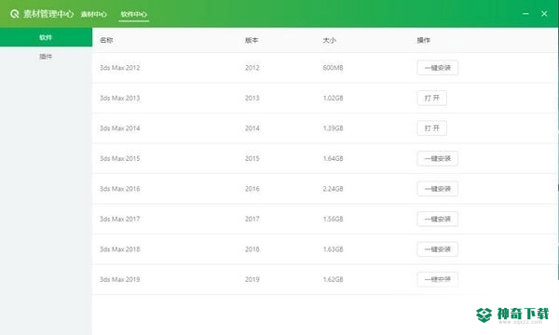This screenshot has width=559, height=335.
Task: Click the 1.64GB size value
Action: (x=333, y=158)
